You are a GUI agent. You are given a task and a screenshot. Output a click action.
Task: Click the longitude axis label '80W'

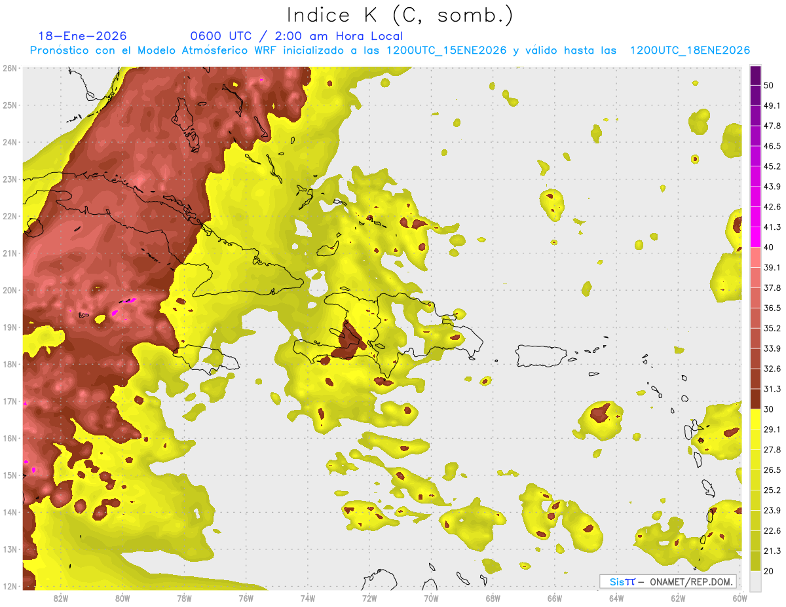pyautogui.click(x=122, y=598)
